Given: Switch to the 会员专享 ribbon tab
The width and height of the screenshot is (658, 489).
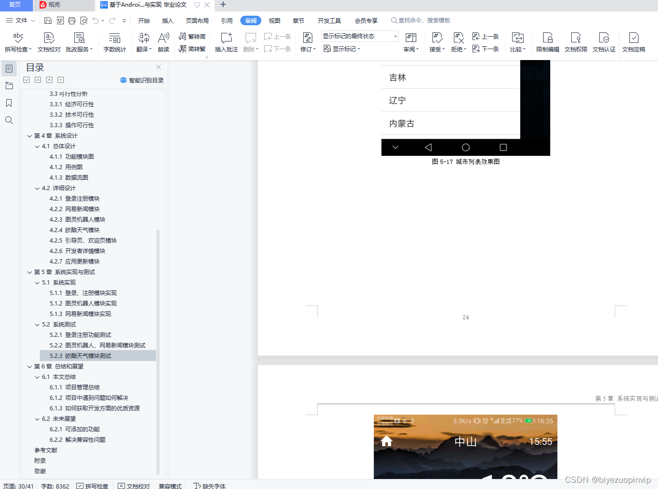Looking at the screenshot, I should tap(366, 20).
